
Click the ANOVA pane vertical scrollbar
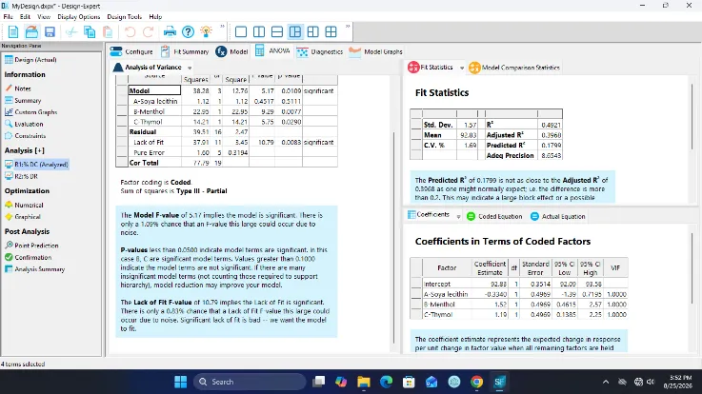click(393, 237)
